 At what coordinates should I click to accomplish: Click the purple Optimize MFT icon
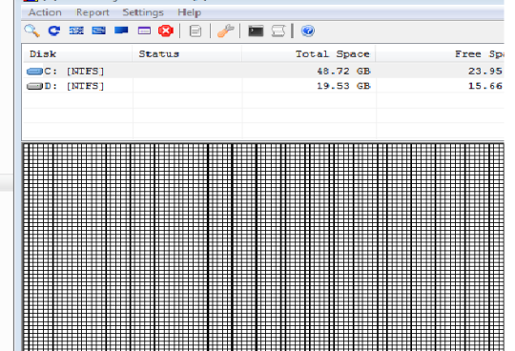tap(144, 31)
